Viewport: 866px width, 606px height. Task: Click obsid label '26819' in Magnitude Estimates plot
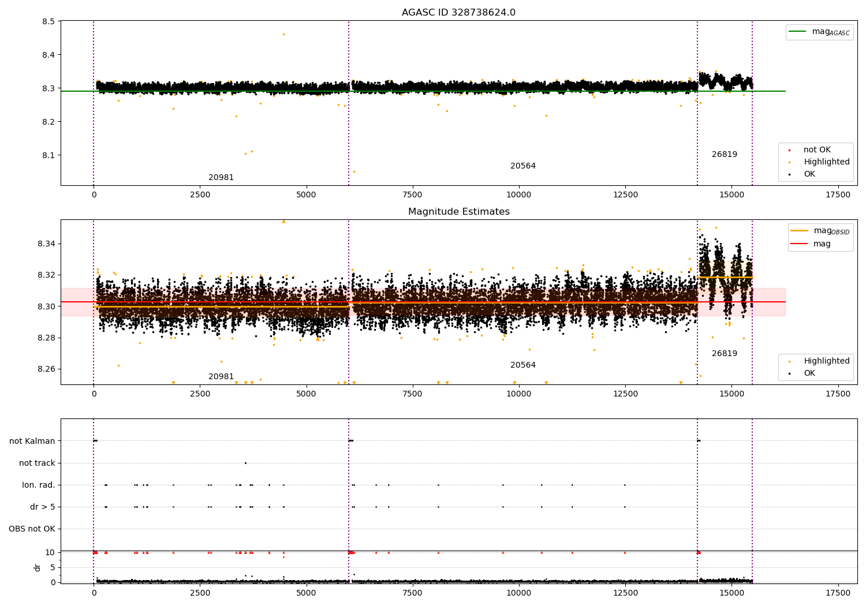(725, 354)
